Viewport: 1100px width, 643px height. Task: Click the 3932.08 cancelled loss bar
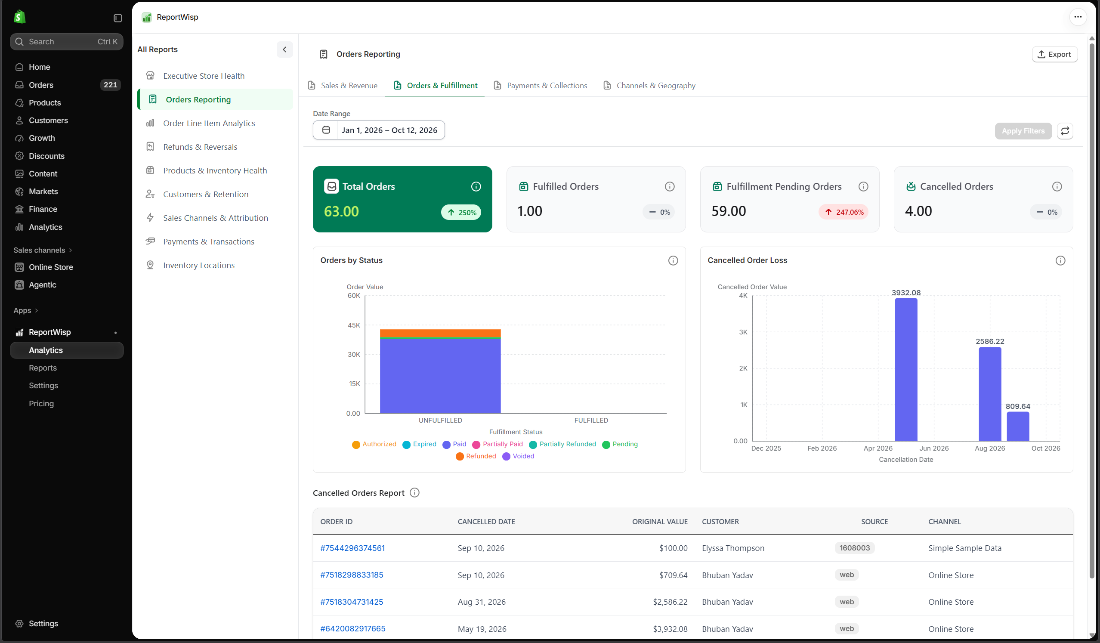point(906,369)
